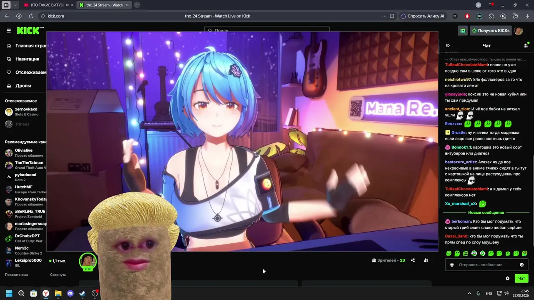Show hidden system tray icons
Screen dimensions: 534x300
coord(469,294)
